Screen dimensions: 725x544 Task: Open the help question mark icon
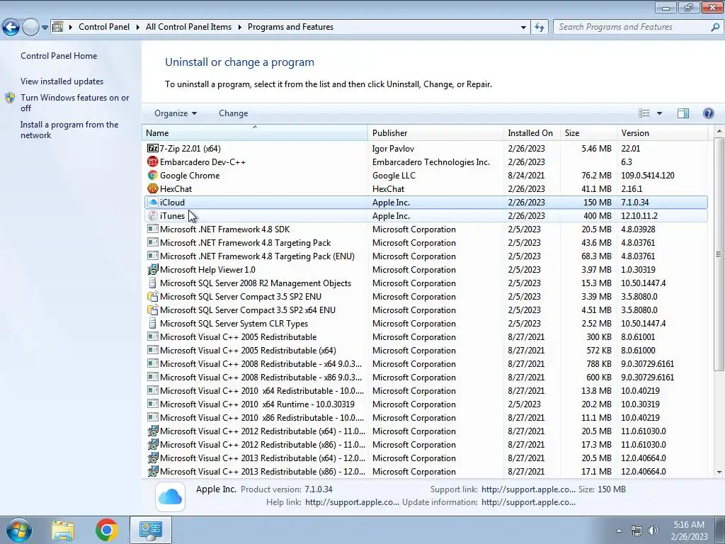(x=708, y=113)
